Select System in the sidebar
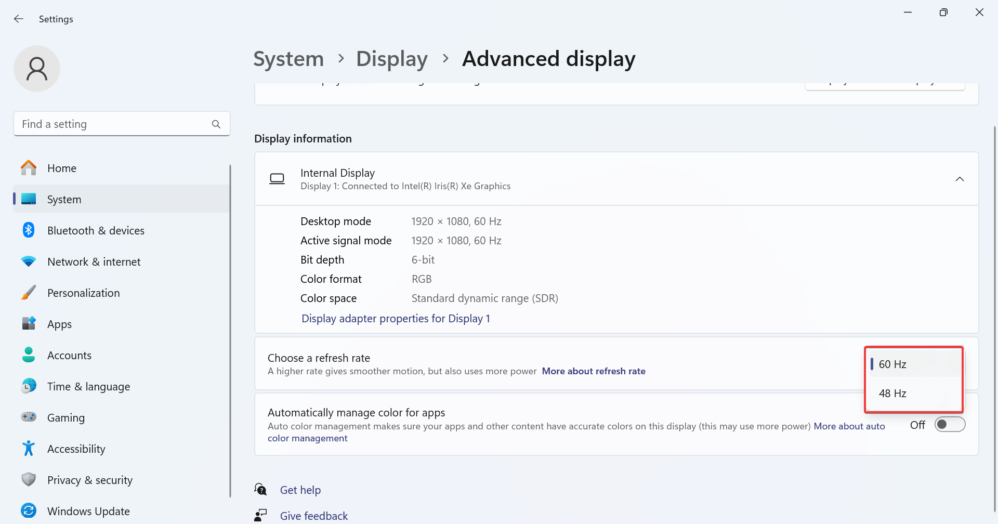The width and height of the screenshot is (998, 524). click(x=121, y=199)
